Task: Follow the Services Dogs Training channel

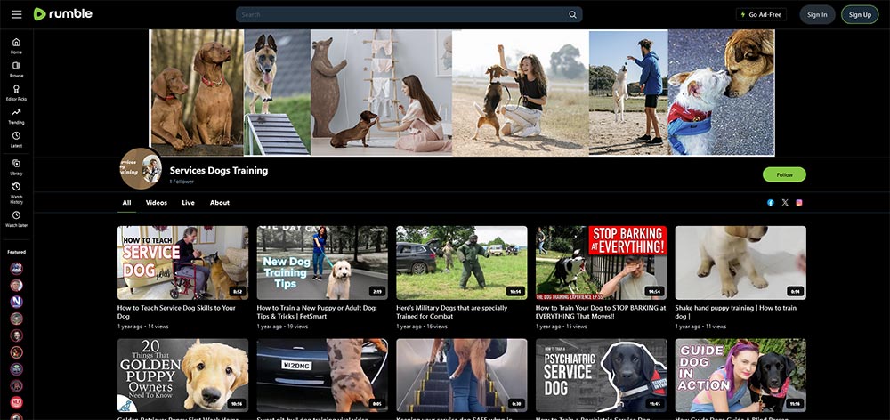Action: point(784,174)
